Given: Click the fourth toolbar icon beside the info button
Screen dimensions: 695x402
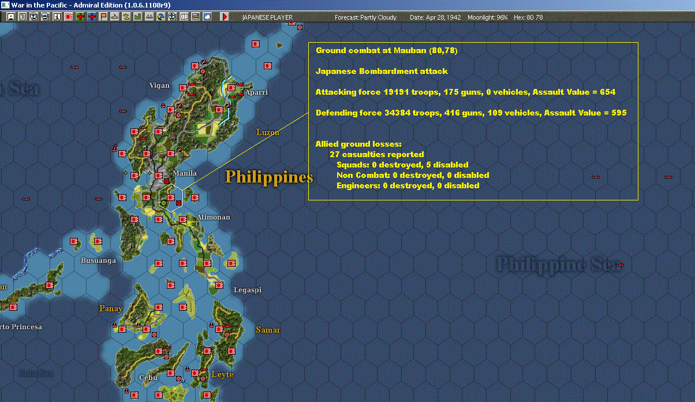Looking at the screenshot, I should point(46,17).
